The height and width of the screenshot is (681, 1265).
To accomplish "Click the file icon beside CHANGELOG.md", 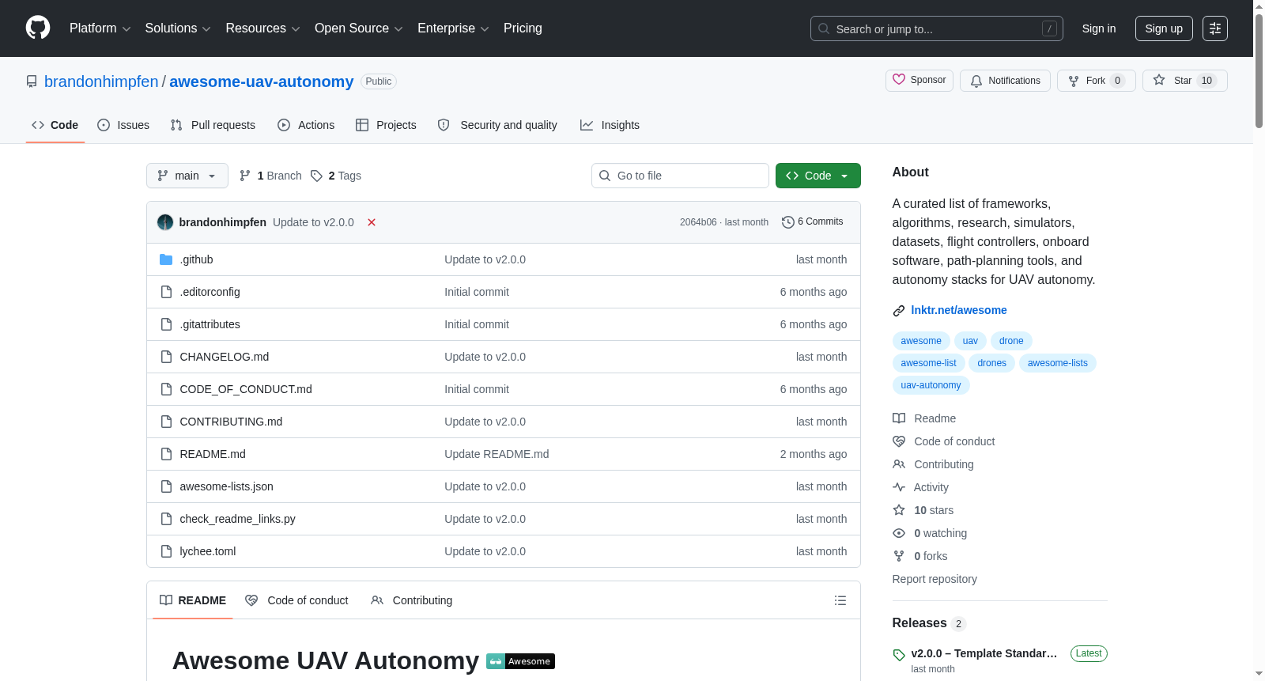I will [166, 357].
